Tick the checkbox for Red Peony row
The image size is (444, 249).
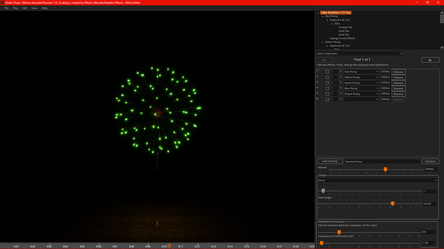pyautogui.click(x=328, y=72)
